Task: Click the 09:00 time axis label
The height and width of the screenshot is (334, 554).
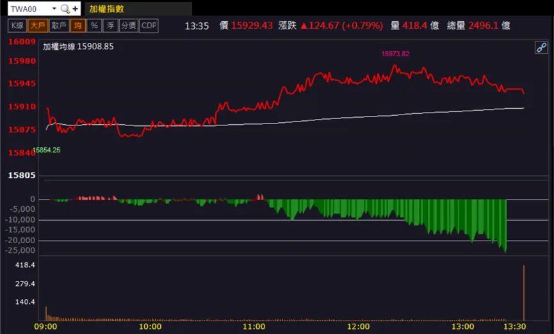Action: [45, 326]
